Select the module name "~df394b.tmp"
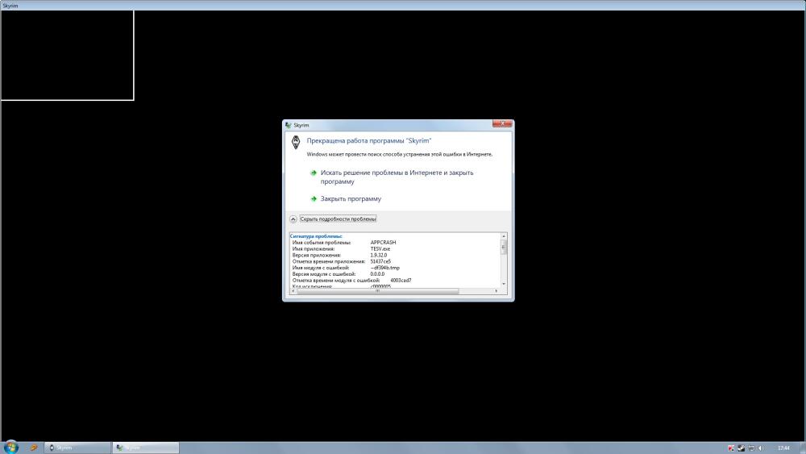This screenshot has height=454, width=806. 384,268
